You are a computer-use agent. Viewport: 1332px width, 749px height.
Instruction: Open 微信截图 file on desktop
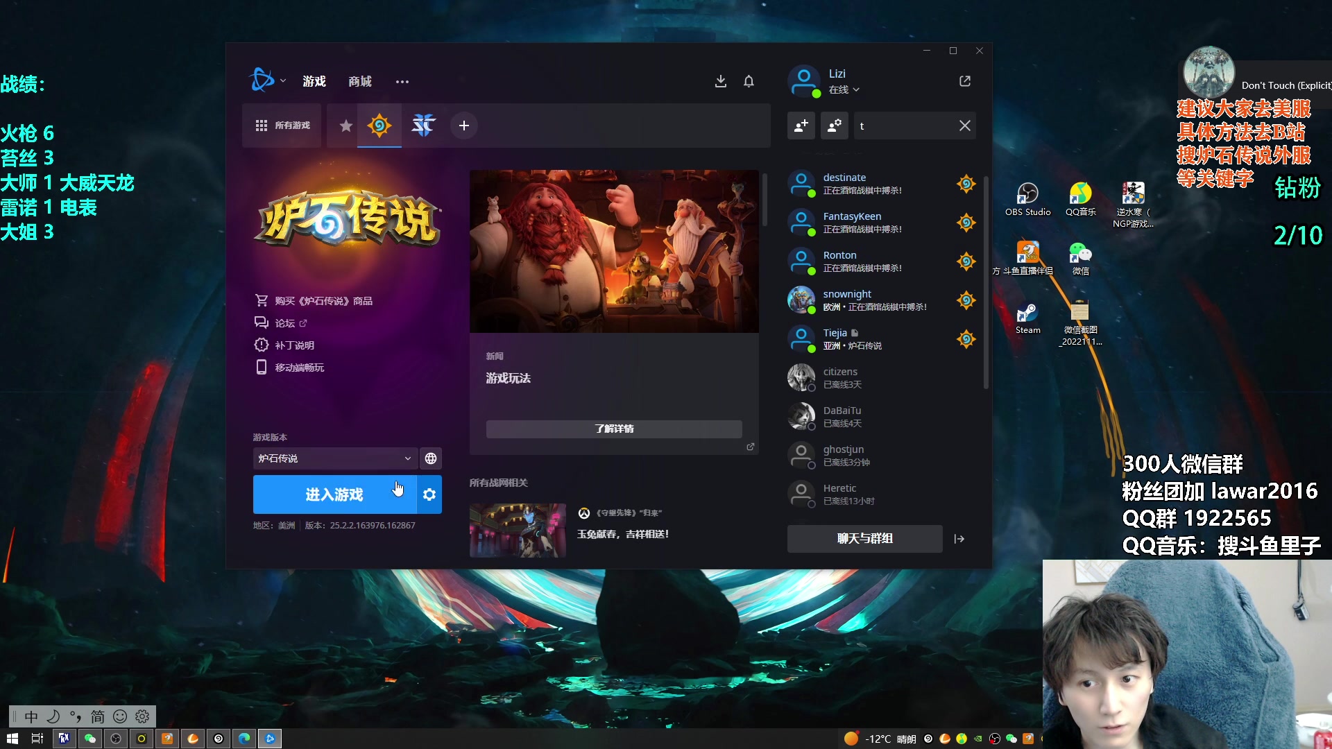tap(1080, 324)
